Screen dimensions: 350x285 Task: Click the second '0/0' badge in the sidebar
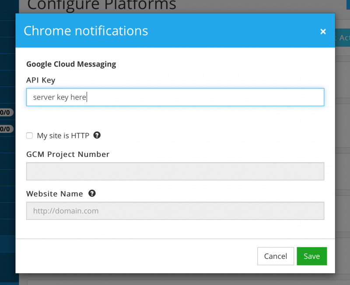pos(5,129)
